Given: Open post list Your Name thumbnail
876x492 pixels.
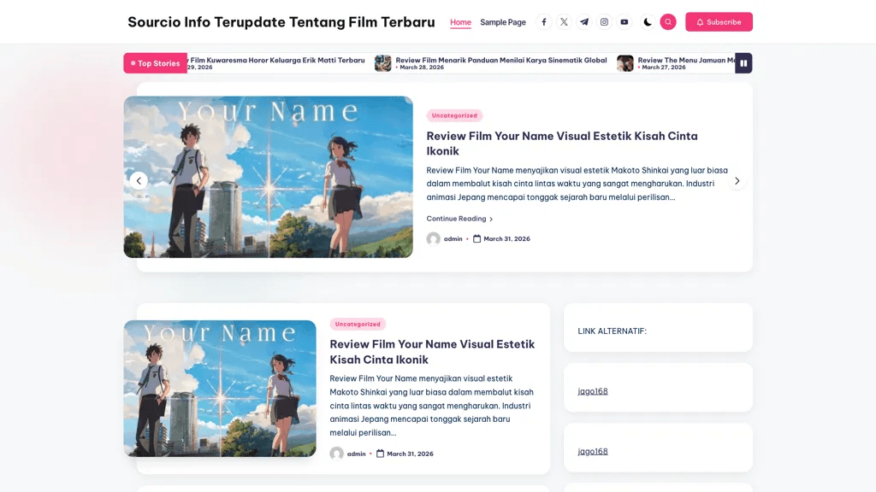Looking at the screenshot, I should [220, 389].
